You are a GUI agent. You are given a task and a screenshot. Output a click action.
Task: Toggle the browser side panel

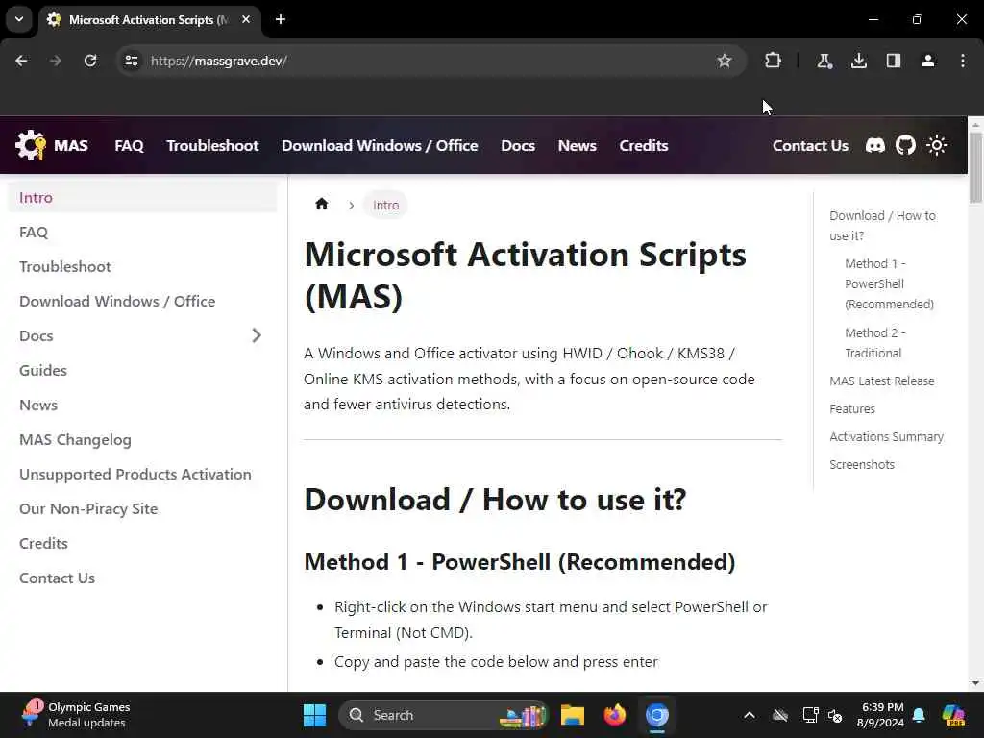[x=893, y=61]
